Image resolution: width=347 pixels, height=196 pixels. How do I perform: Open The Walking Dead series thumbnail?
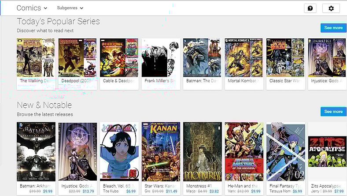[x=36, y=58]
